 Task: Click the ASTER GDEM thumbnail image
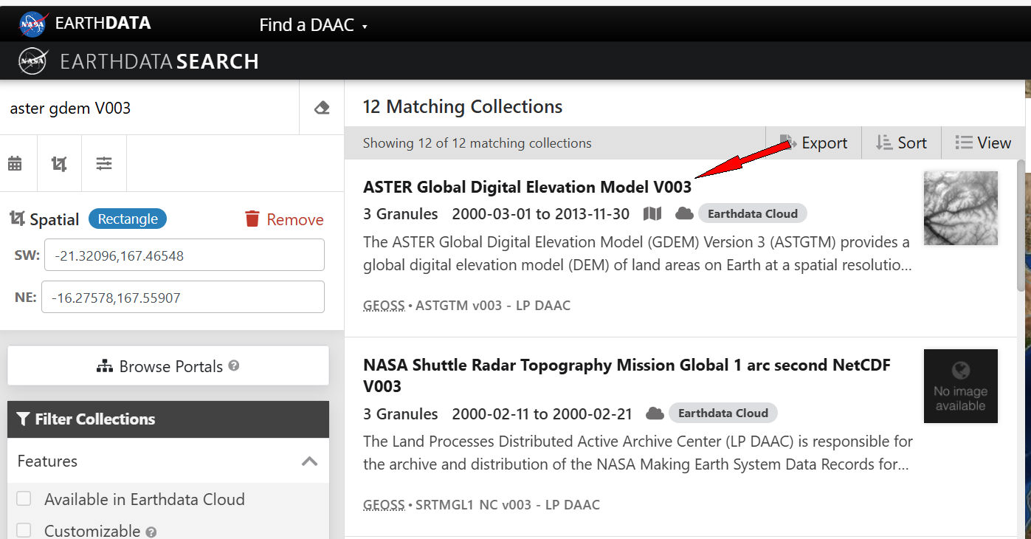[960, 208]
